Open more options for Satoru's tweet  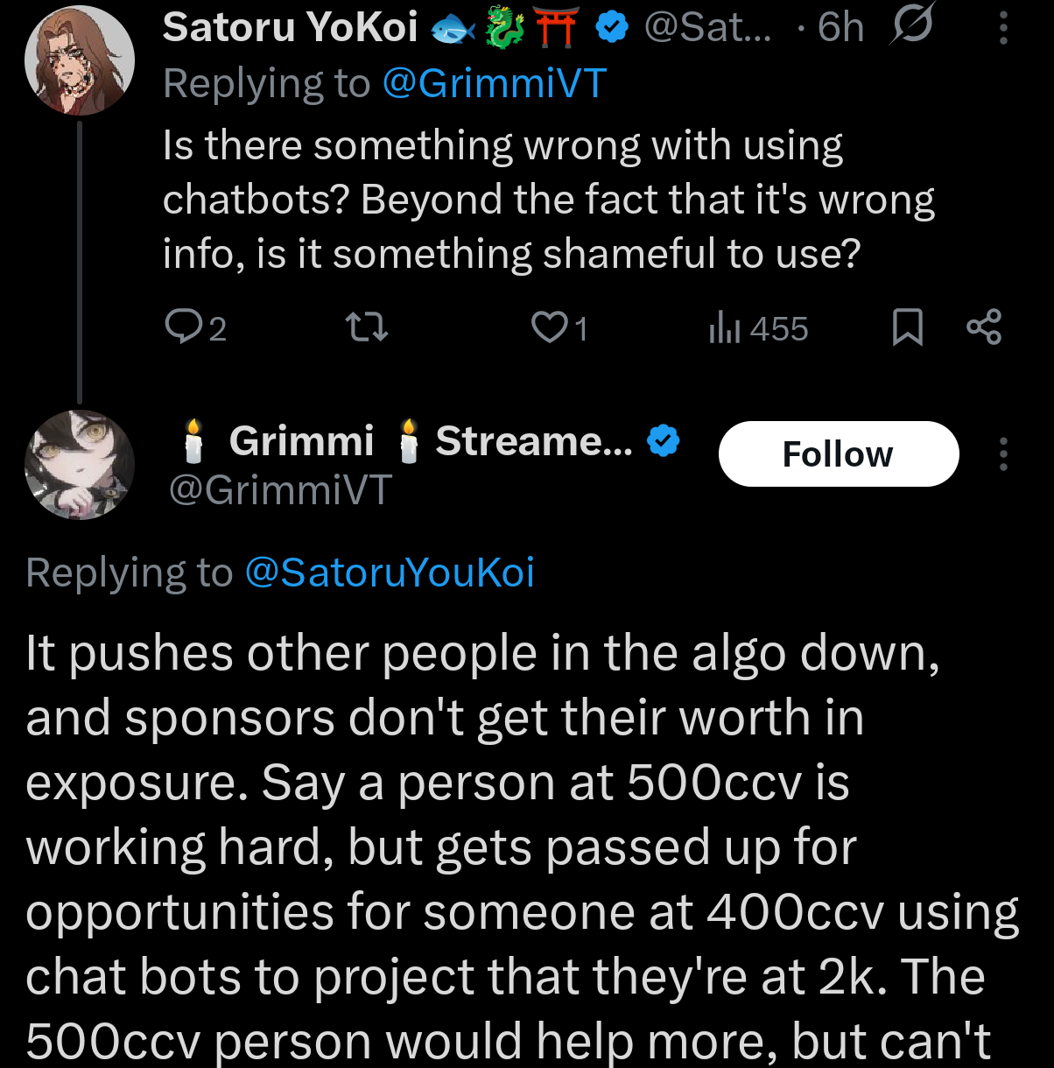point(1003,29)
